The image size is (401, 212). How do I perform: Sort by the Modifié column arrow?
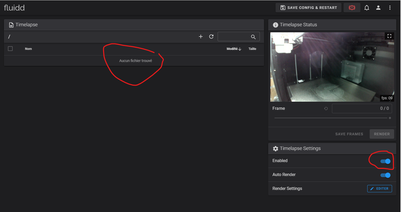click(240, 49)
